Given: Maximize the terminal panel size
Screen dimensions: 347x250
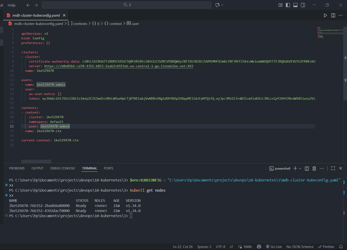Looking at the screenshot, I should coord(333,168).
